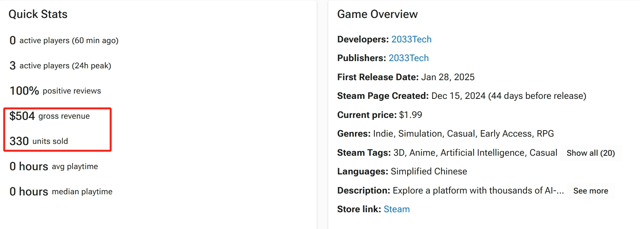Click the First Release Date text

406,77
